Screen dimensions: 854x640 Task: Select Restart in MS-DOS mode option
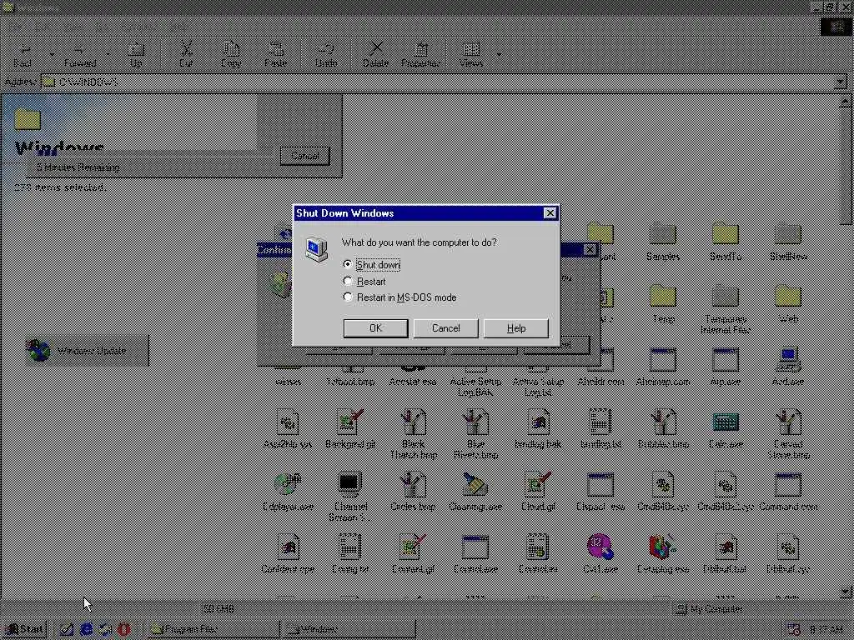tap(399, 297)
